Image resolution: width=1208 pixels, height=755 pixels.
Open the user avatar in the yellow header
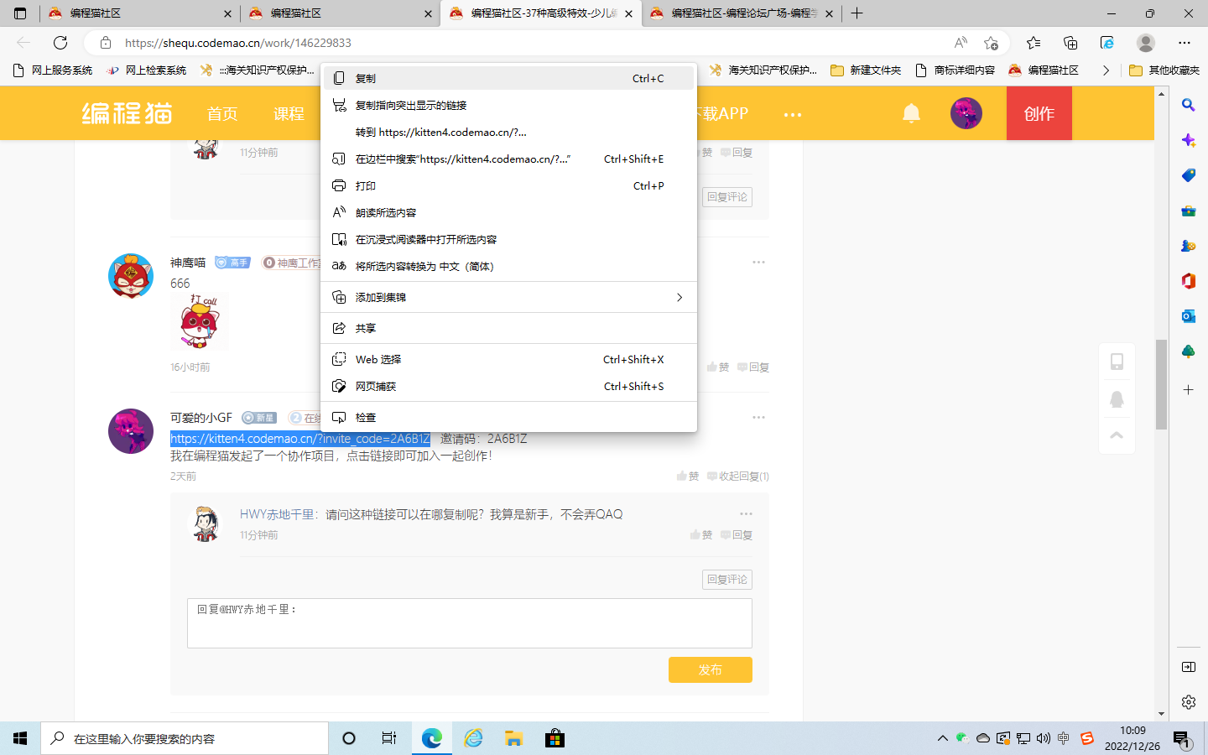point(966,113)
